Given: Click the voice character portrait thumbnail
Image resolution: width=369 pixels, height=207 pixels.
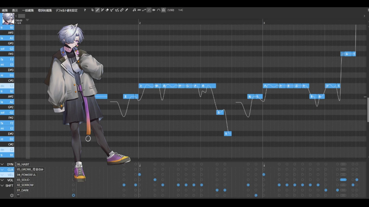Looking at the screenshot, I should (x=8, y=18).
